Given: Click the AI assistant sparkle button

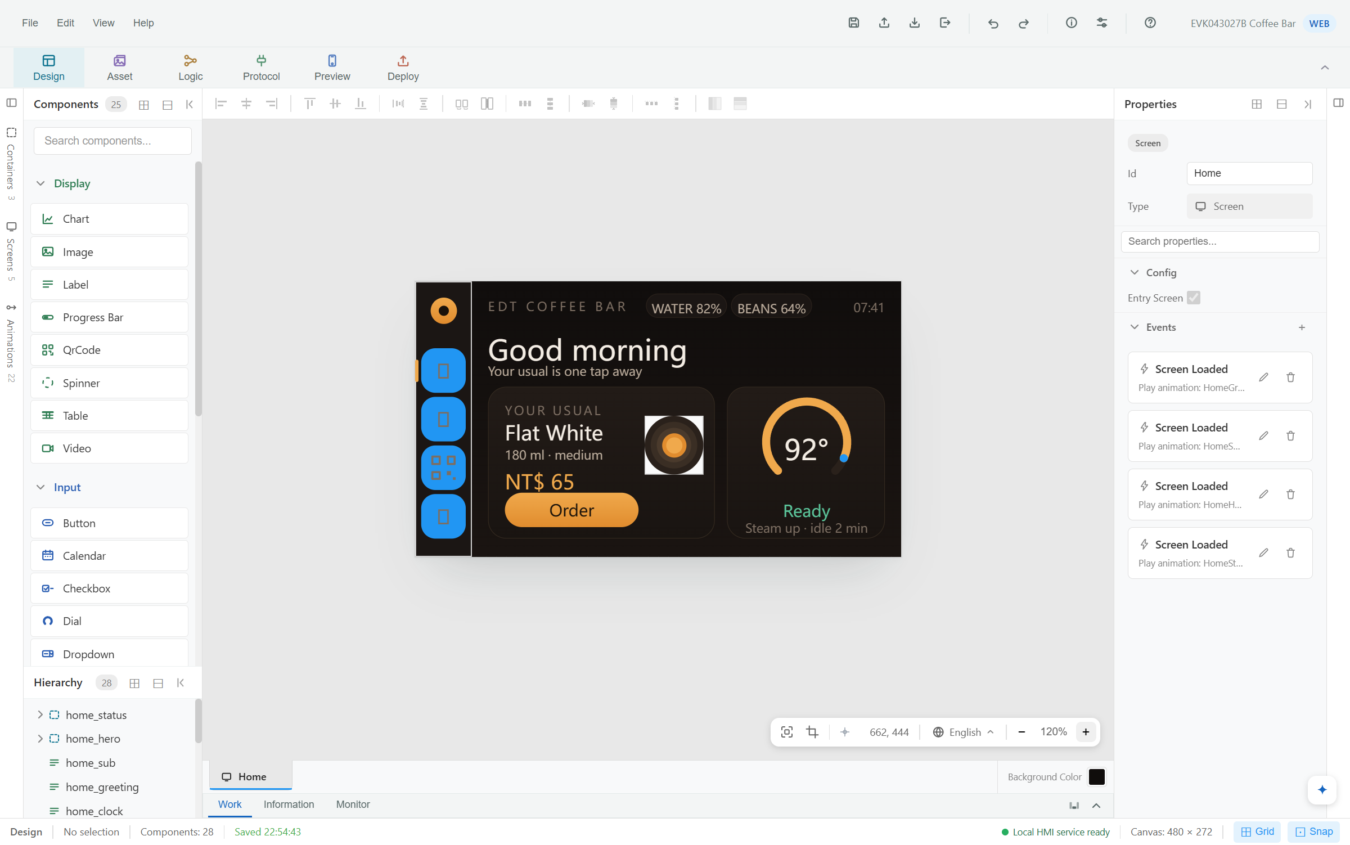Looking at the screenshot, I should pos(1322,789).
